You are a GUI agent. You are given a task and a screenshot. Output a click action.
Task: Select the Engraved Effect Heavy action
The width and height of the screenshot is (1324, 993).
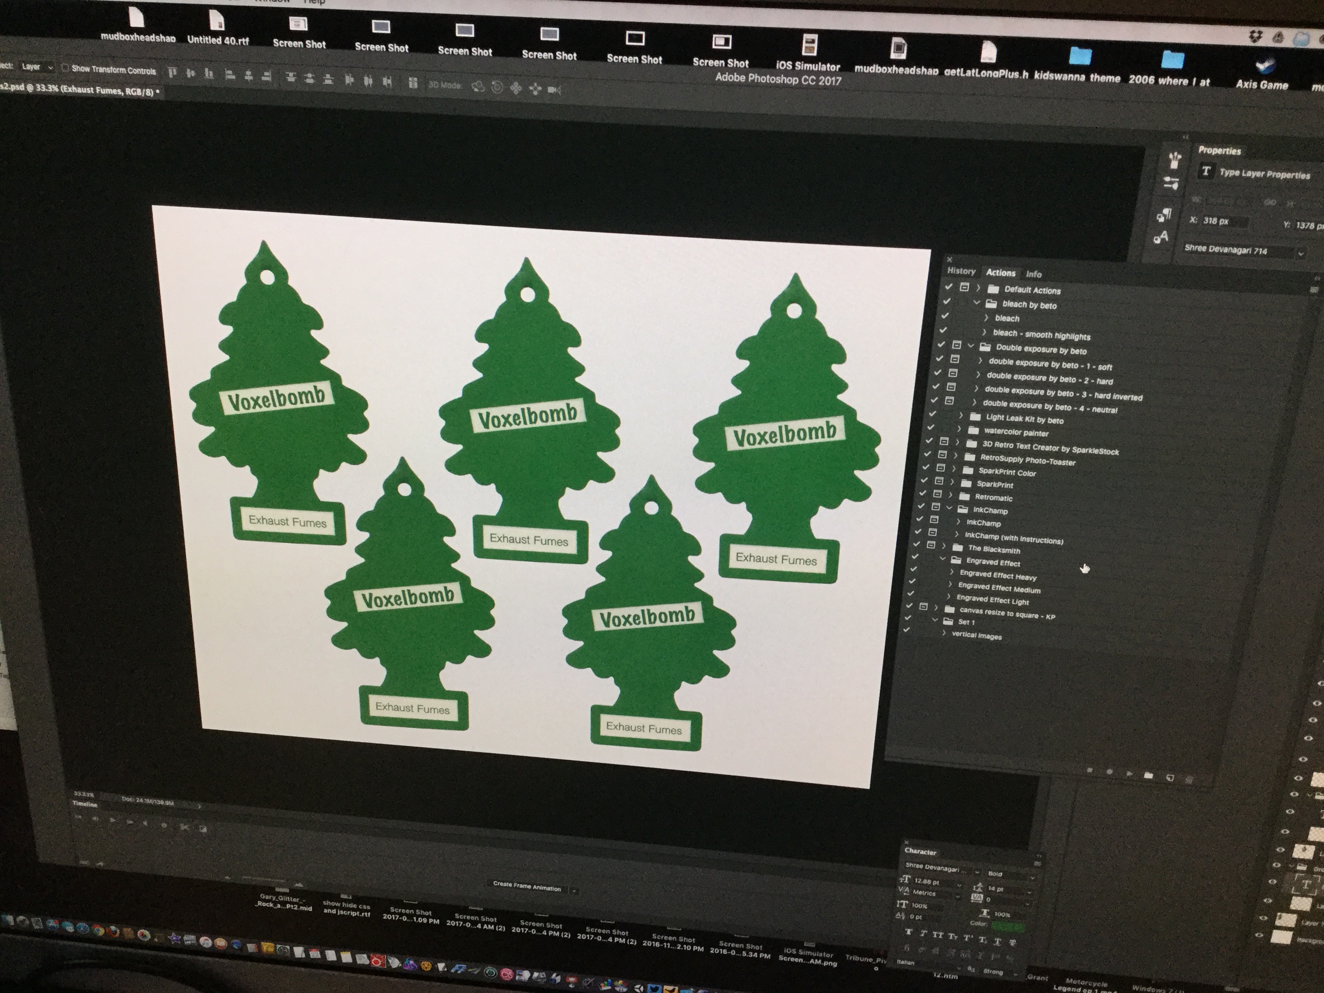(x=998, y=576)
